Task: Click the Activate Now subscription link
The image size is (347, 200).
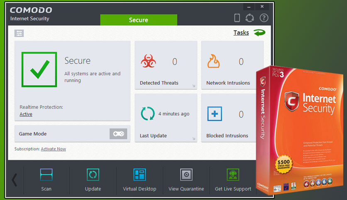Action: pyautogui.click(x=53, y=149)
